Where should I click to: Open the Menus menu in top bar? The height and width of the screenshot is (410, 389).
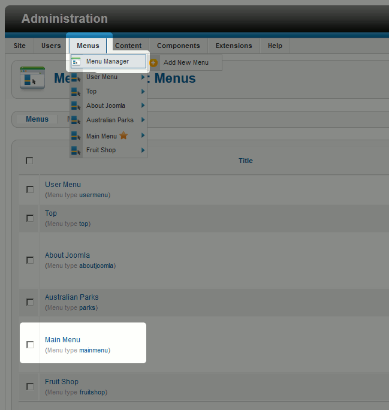point(88,46)
